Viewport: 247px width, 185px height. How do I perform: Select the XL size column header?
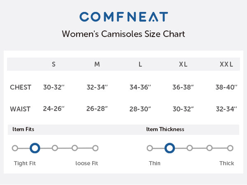[x=183, y=64]
